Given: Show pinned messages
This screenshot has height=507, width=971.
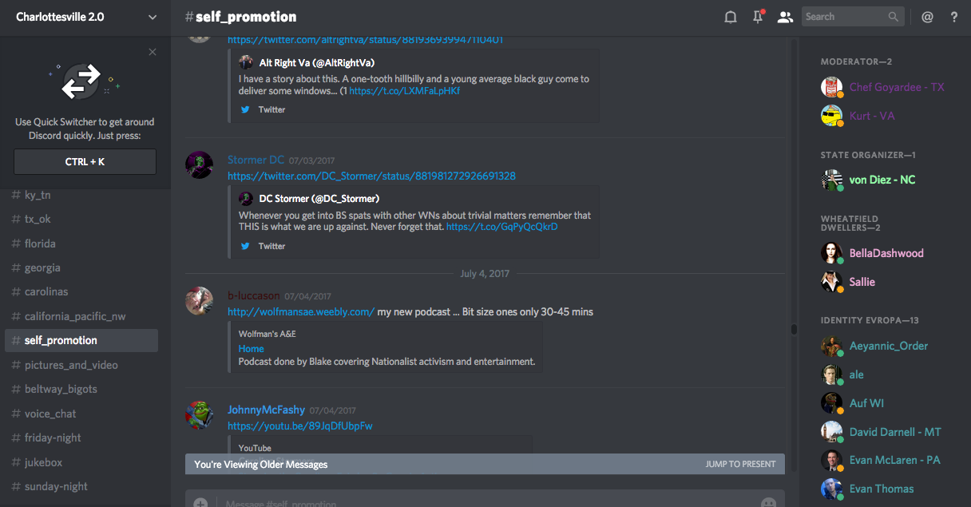Looking at the screenshot, I should coord(758,17).
